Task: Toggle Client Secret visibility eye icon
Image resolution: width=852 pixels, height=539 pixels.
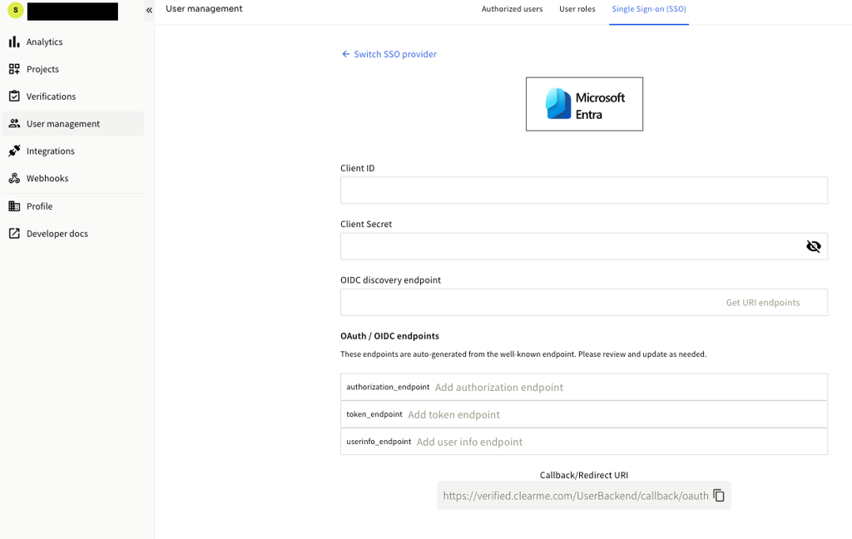Action: [813, 246]
